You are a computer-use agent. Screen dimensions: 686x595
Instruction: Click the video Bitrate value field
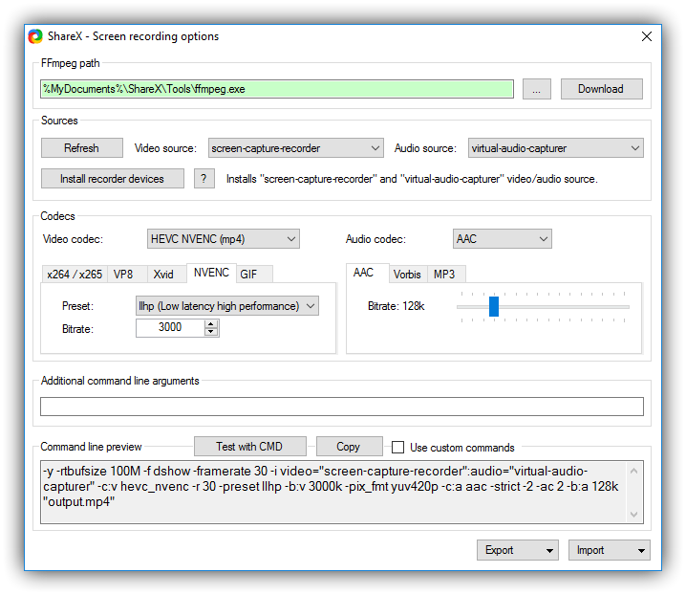pyautogui.click(x=170, y=328)
